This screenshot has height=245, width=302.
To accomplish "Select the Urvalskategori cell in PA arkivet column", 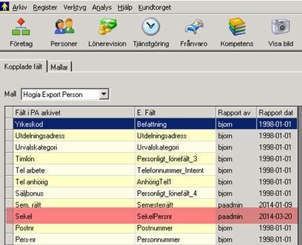I will (74, 148).
